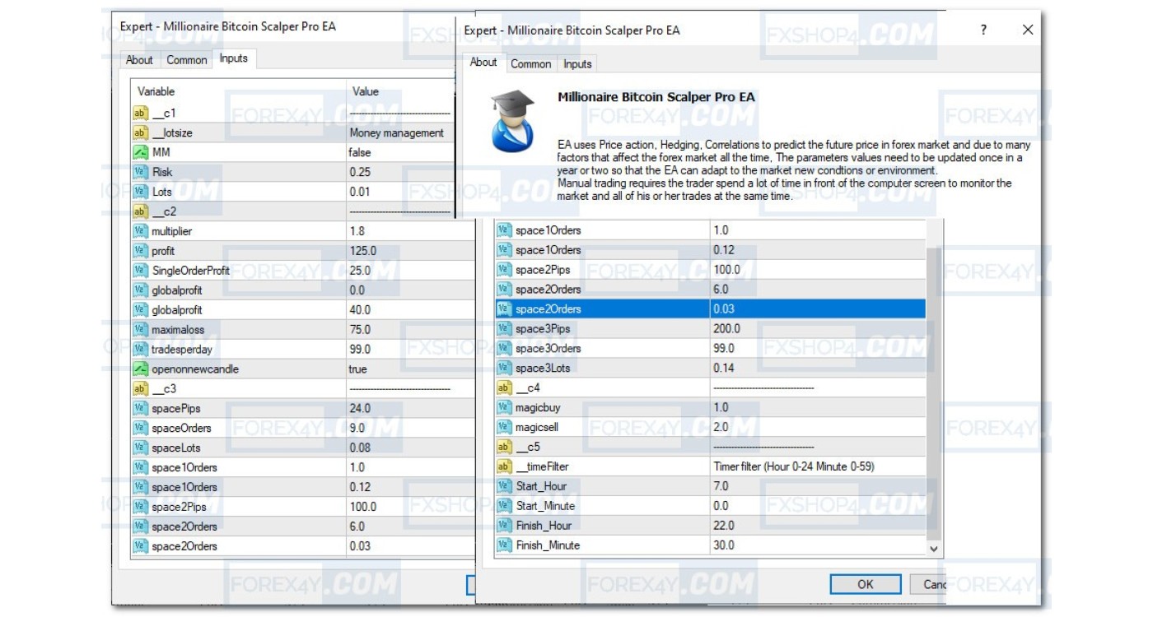Screen dimensions: 1153x617
Task: Click the magicbuy variable icon
Action: coord(504,407)
